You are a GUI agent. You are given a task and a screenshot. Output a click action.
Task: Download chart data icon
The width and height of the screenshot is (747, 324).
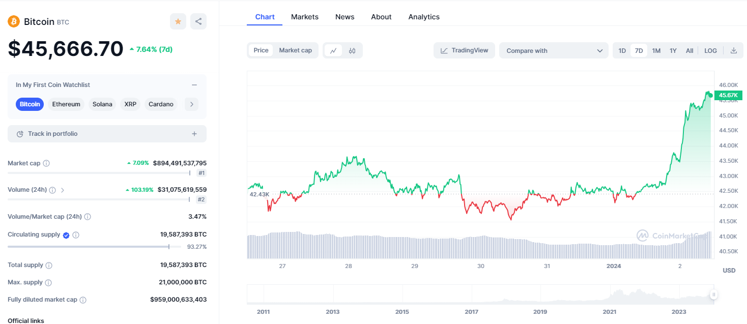click(733, 50)
